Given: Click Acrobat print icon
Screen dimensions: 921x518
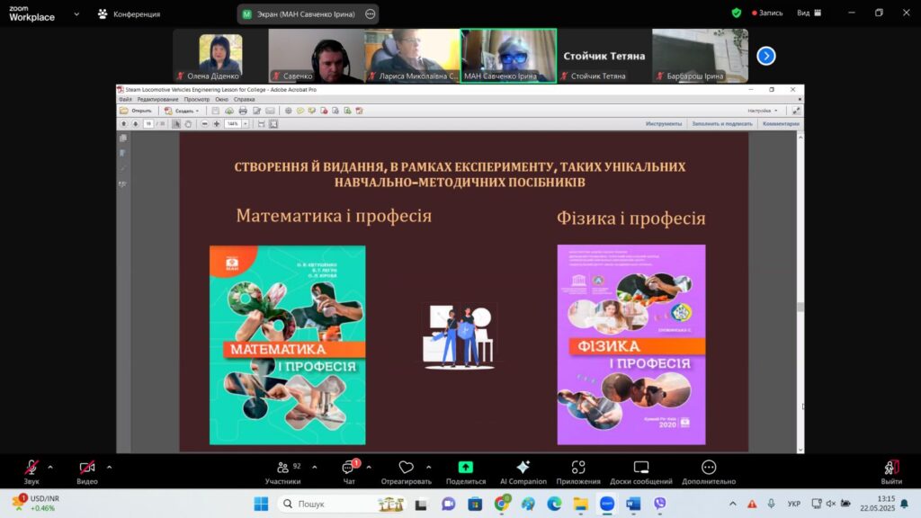Looking at the screenshot, I should coord(243,111).
